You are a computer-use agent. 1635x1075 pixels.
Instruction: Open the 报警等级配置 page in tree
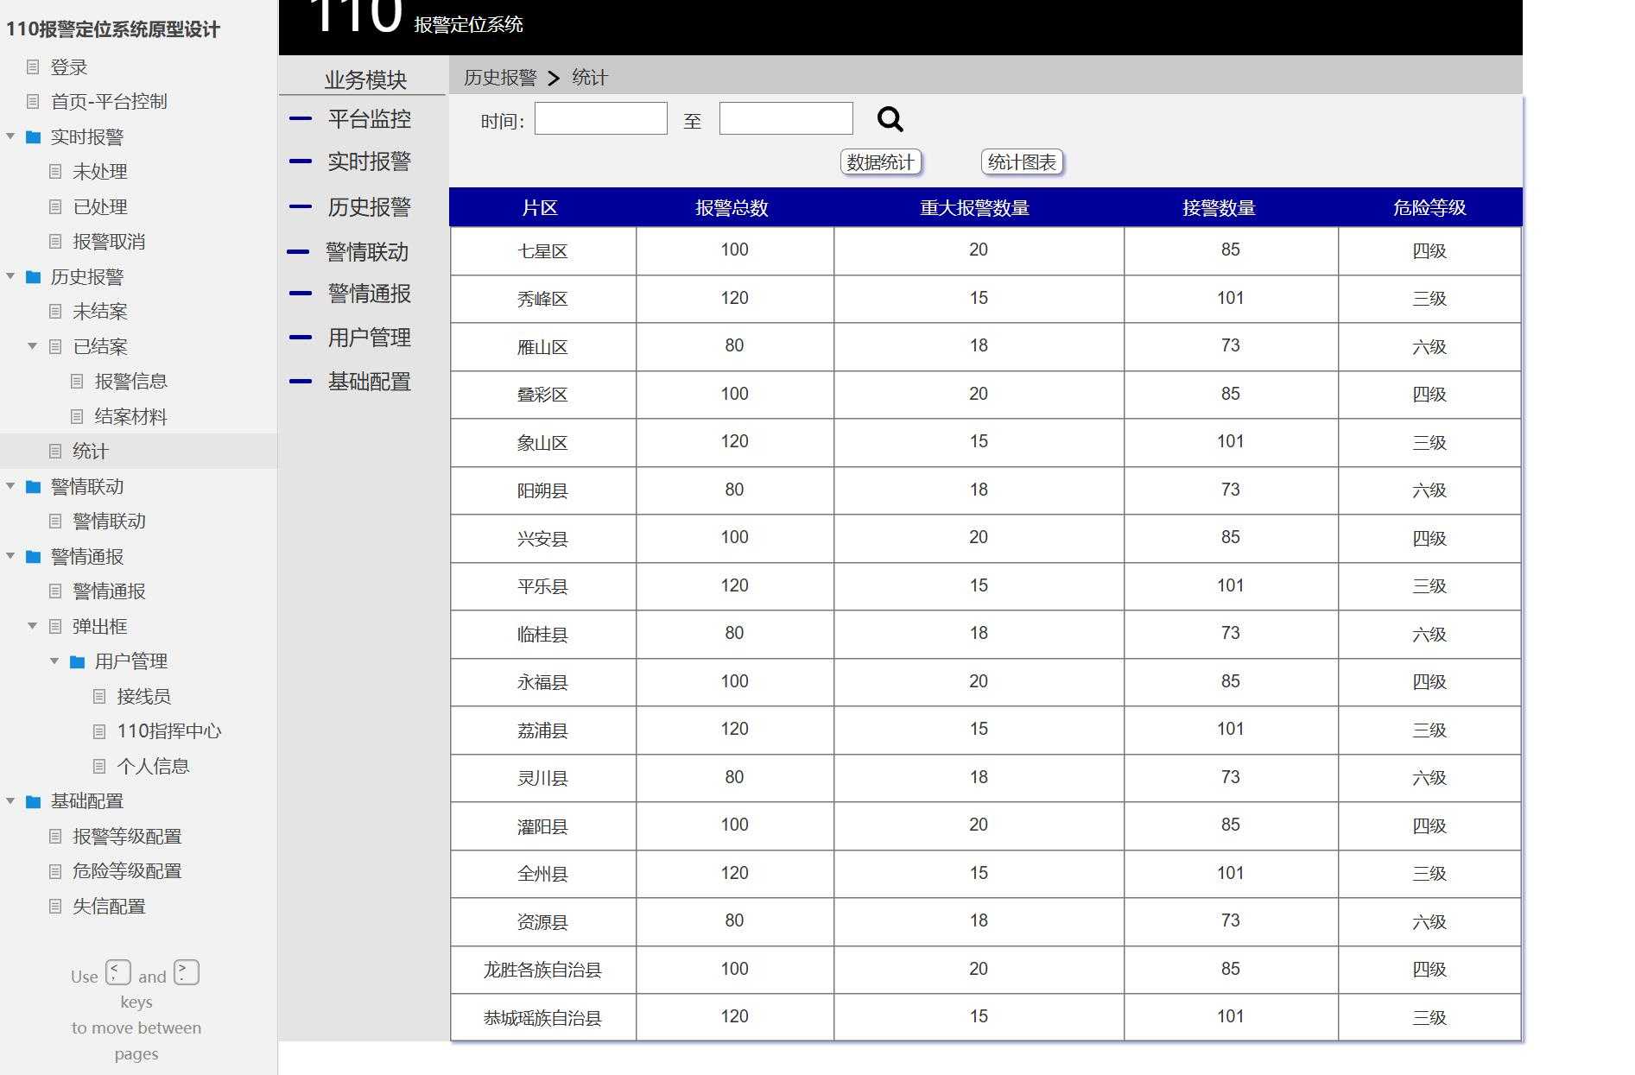point(127,837)
